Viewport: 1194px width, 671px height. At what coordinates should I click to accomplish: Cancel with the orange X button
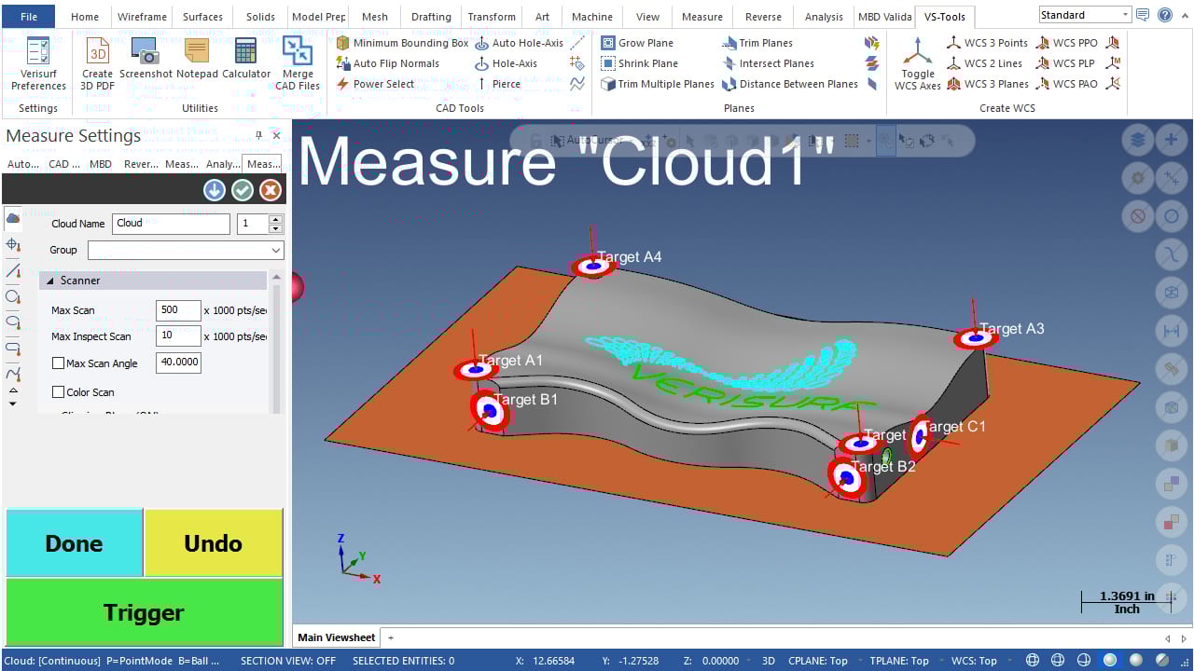(271, 190)
